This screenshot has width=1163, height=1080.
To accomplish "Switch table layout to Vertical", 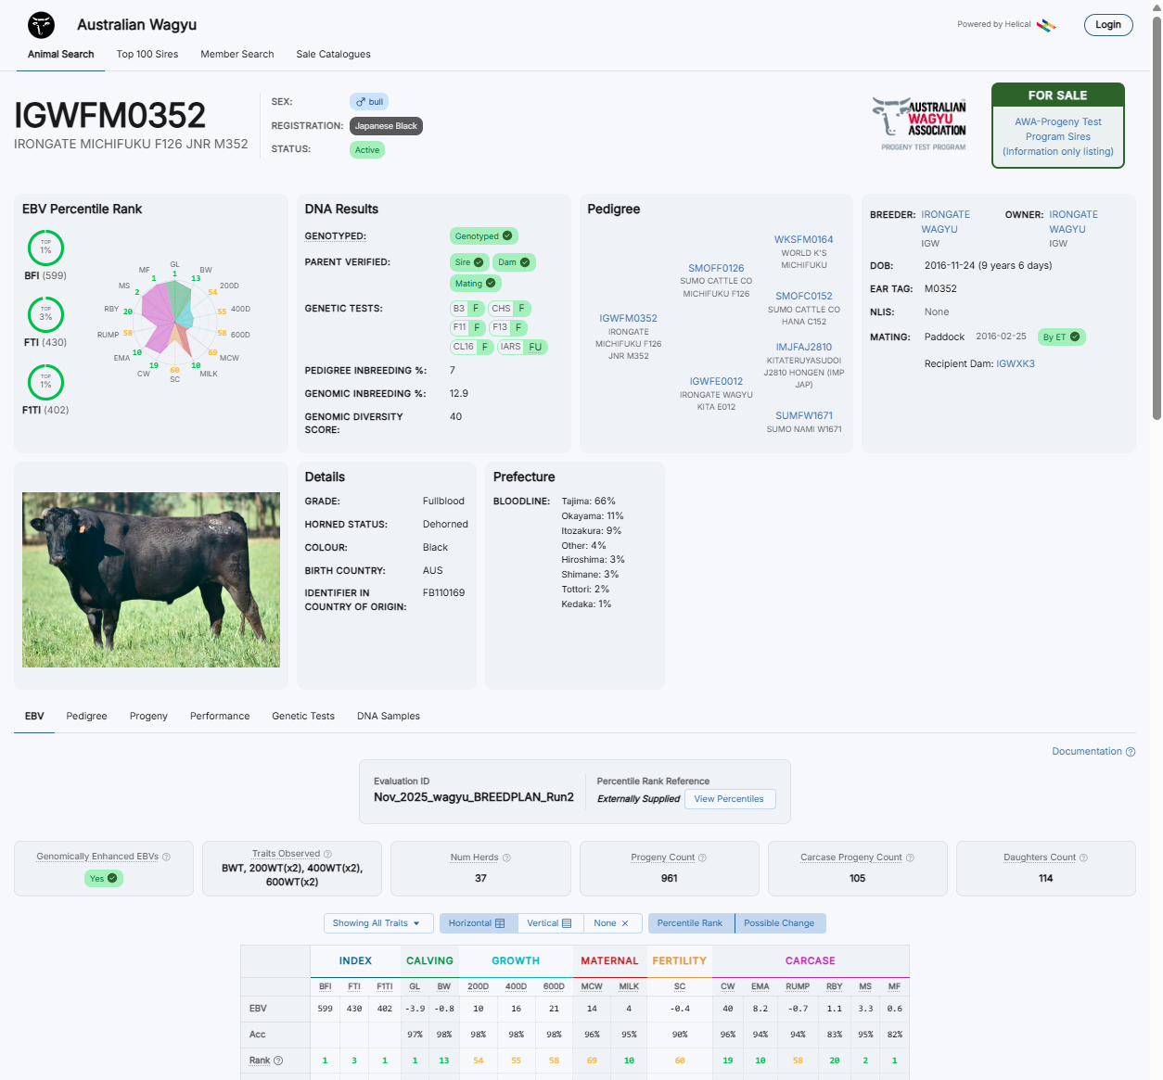I will pos(550,923).
